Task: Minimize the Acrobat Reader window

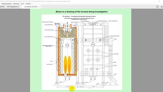Action: pyautogui.click(x=154, y=1)
